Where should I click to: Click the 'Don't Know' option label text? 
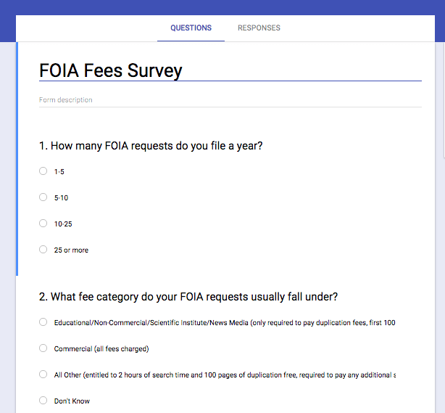(72, 401)
